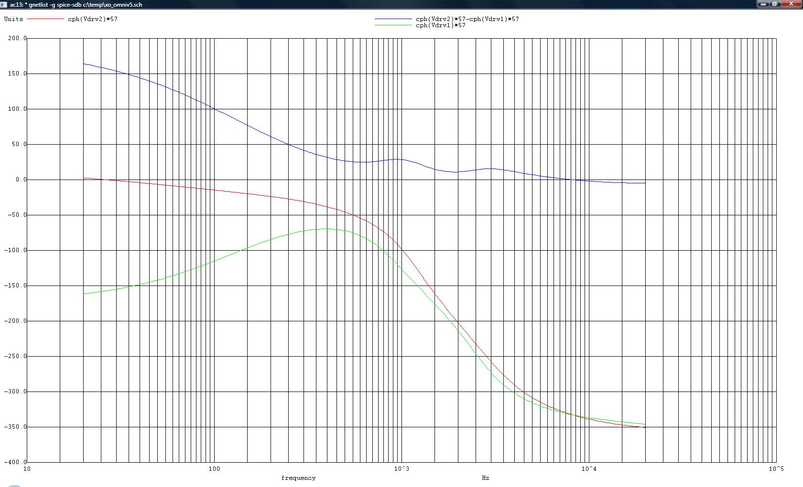Click the '-150.0' y-axis tick label
This screenshot has height=487, width=803.
click(16, 286)
